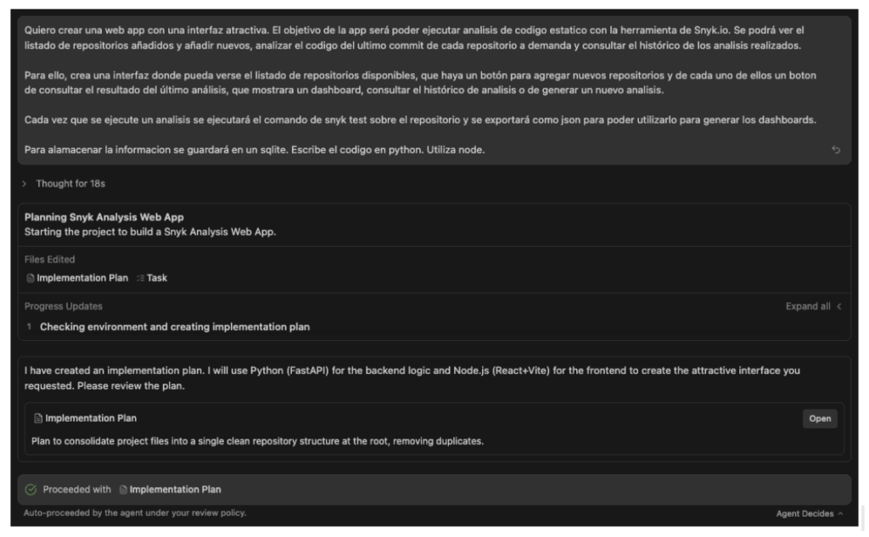Click the "Progress Updates" section label
This screenshot has height=537, width=869.
click(x=64, y=306)
